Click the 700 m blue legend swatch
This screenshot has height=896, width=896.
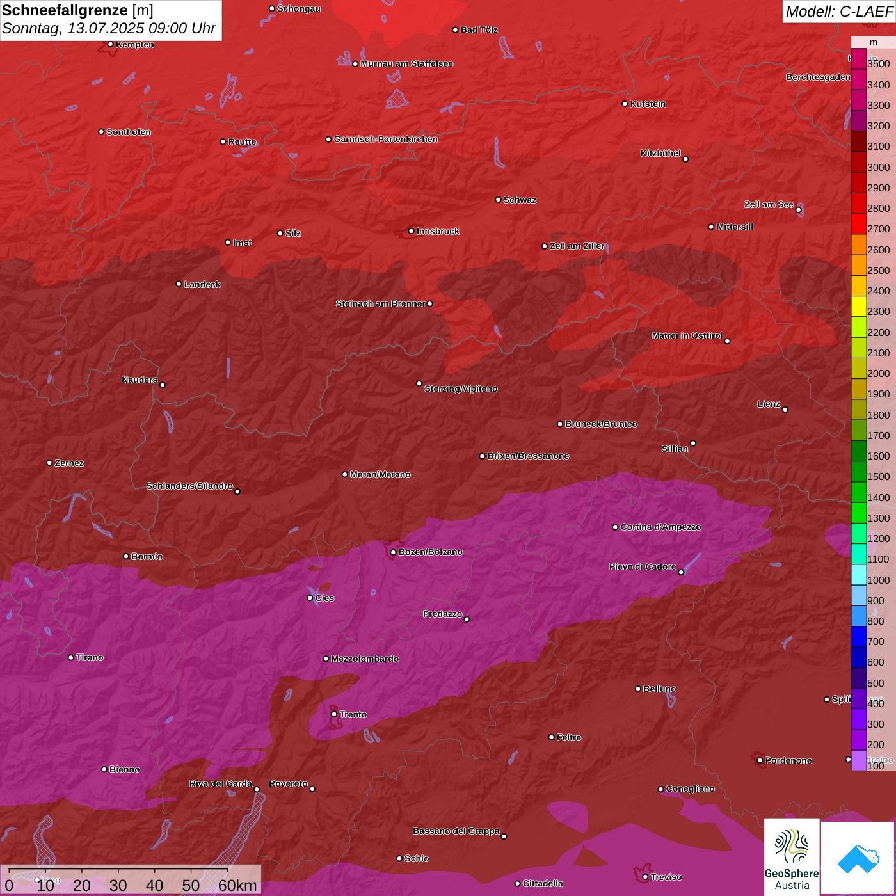(859, 637)
